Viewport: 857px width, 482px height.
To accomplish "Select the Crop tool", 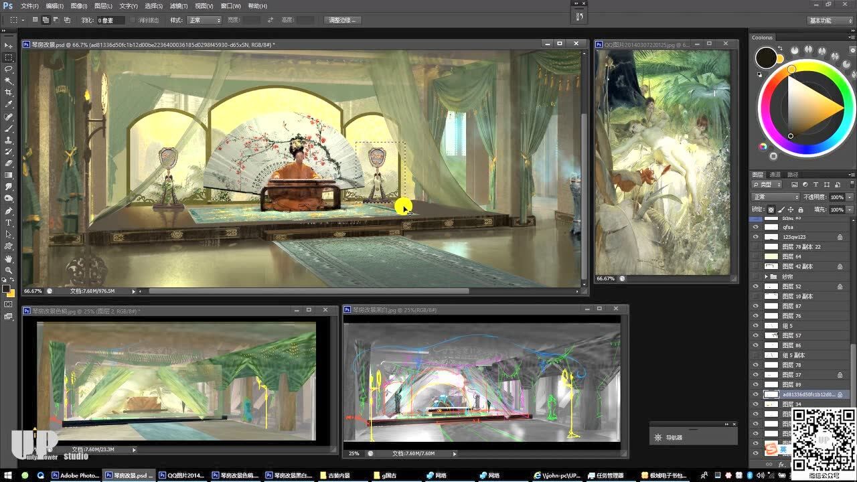I will click(x=9, y=92).
